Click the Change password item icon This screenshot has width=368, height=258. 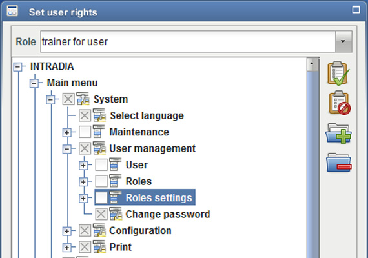[x=116, y=214]
